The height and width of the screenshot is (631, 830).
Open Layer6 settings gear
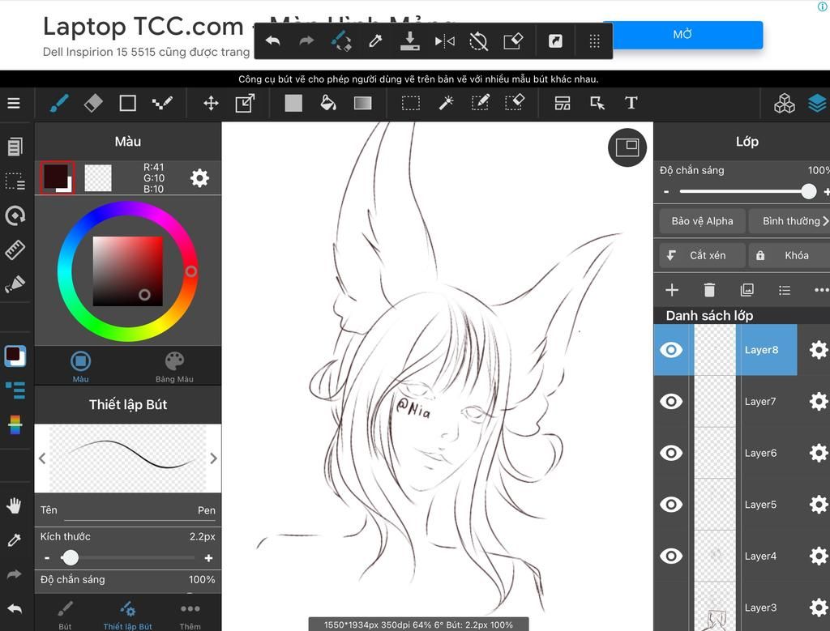point(819,453)
